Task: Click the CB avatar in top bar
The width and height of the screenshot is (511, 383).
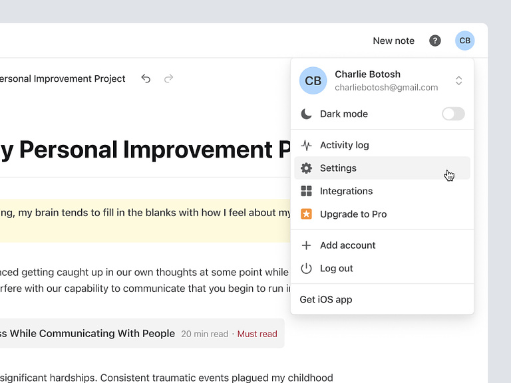Action: click(x=464, y=41)
